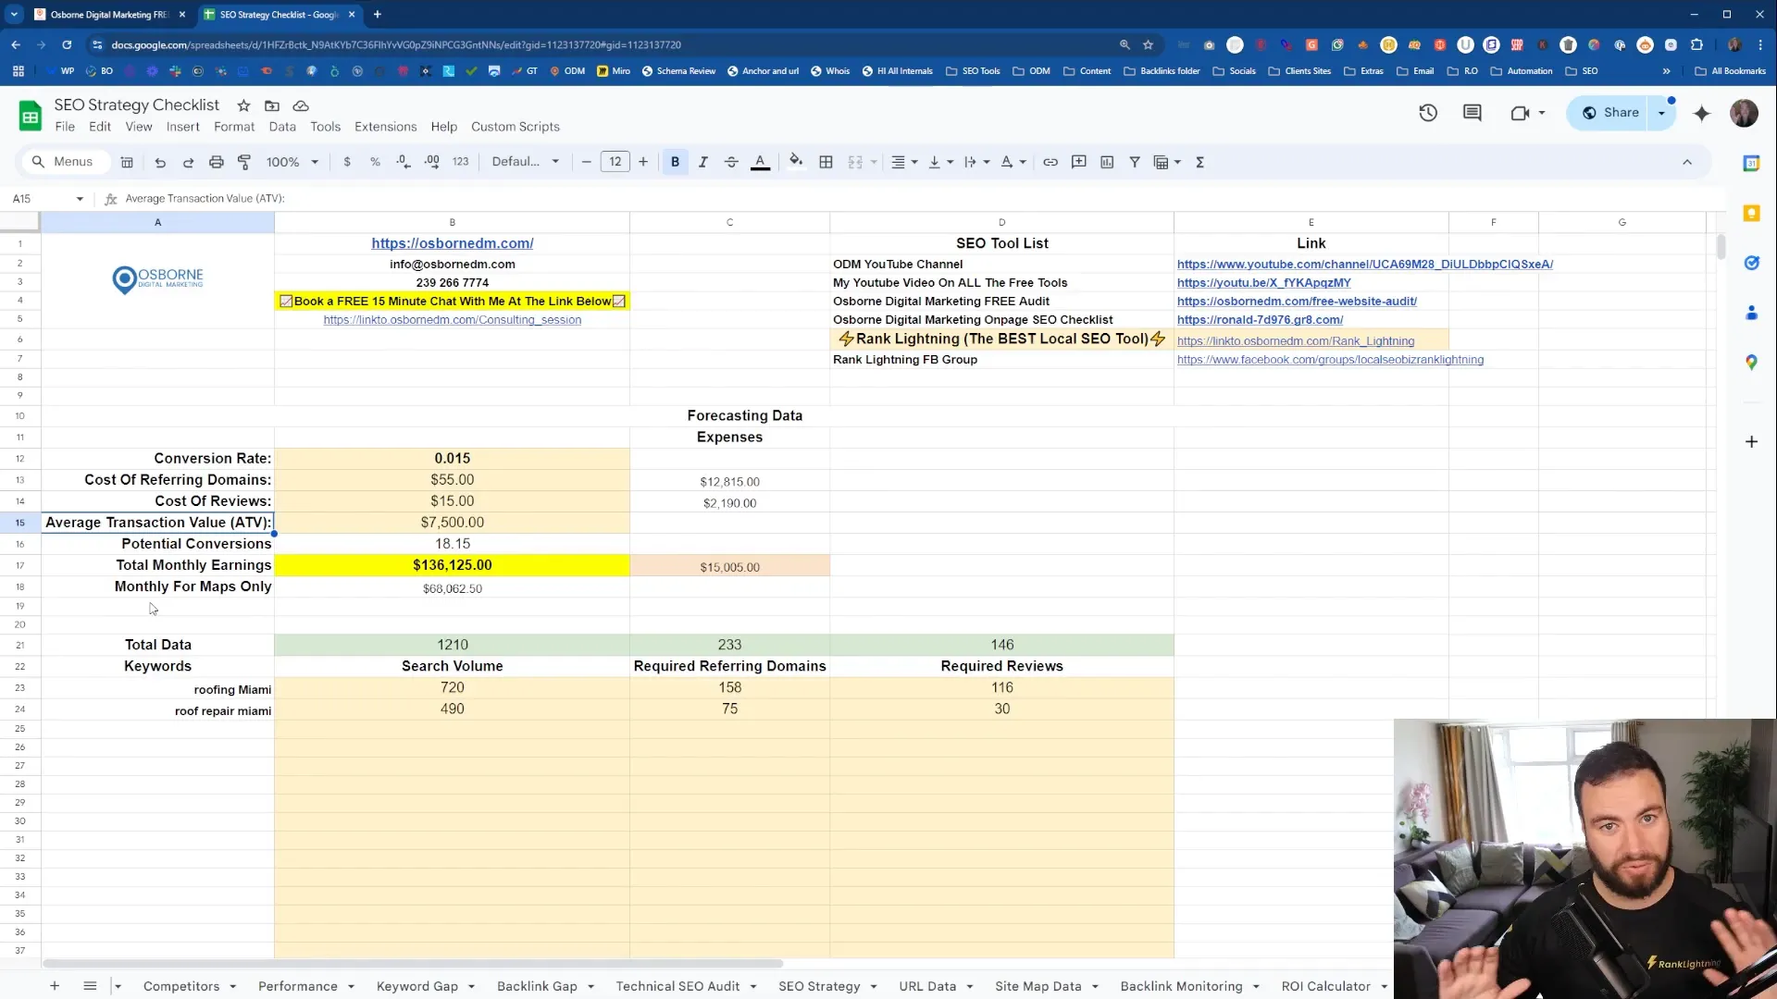This screenshot has width=1777, height=999.
Task: Insert link using chain icon
Action: click(x=1050, y=162)
